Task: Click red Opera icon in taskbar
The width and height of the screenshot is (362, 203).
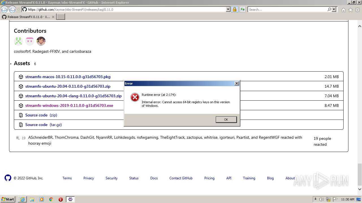Action: [x=61, y=199]
